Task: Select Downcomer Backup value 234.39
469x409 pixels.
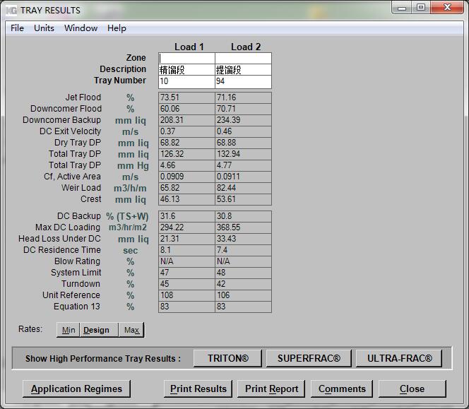Action: pos(243,120)
